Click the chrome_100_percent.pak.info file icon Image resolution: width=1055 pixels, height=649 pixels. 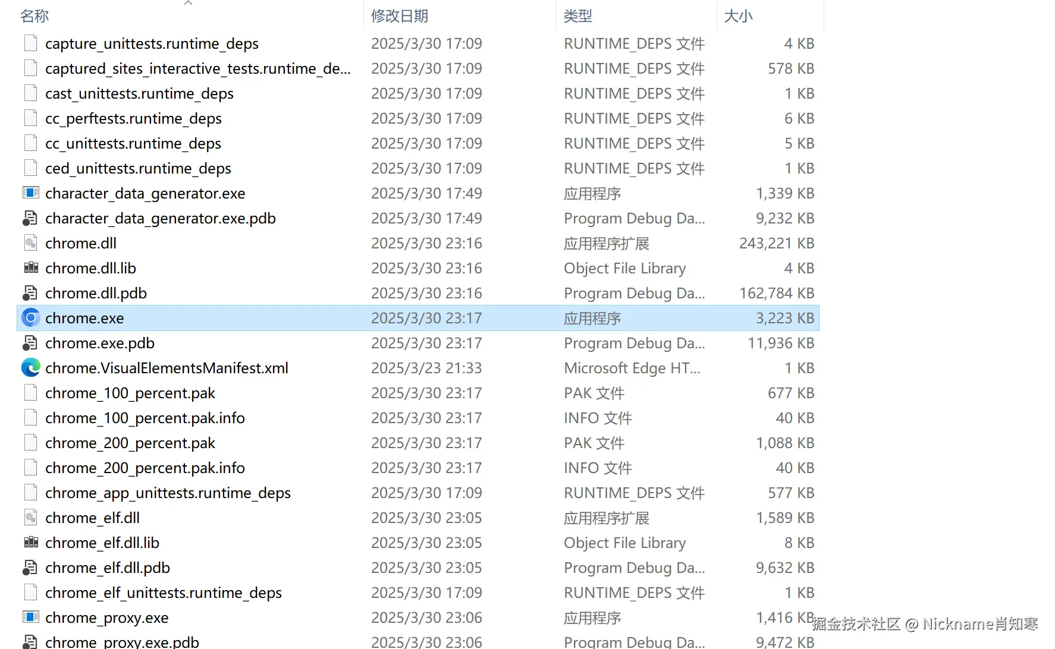30,418
